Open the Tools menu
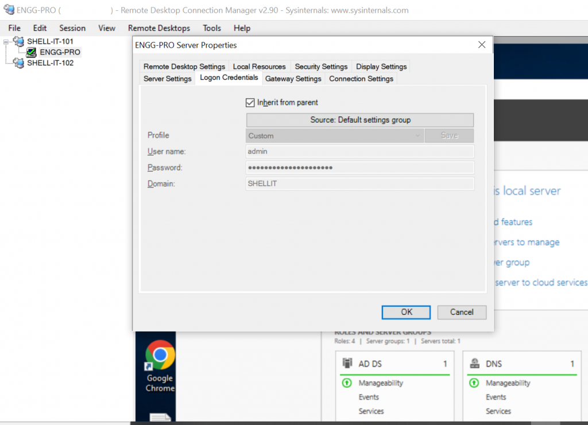Viewport: 588px width, 425px height. pyautogui.click(x=212, y=28)
